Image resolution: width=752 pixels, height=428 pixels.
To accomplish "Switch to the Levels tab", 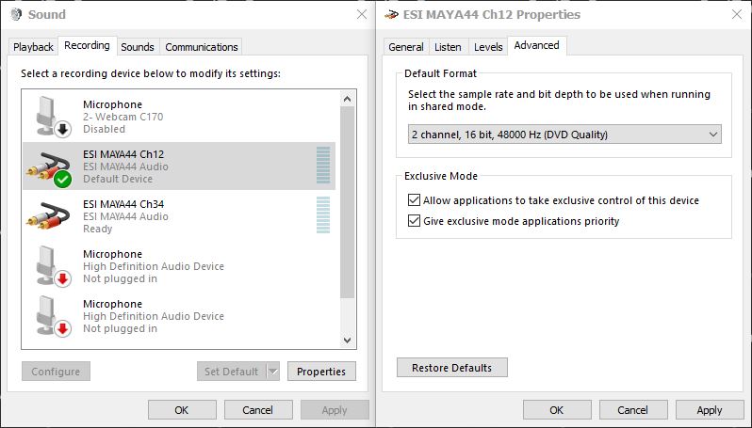I will 488,47.
